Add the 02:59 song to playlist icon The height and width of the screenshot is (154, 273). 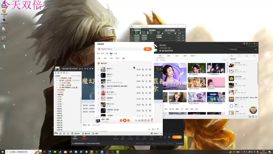pyautogui.click(x=150, y=105)
